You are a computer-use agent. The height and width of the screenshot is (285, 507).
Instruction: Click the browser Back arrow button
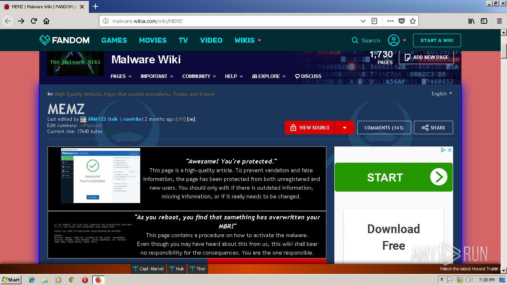[x=8, y=21]
